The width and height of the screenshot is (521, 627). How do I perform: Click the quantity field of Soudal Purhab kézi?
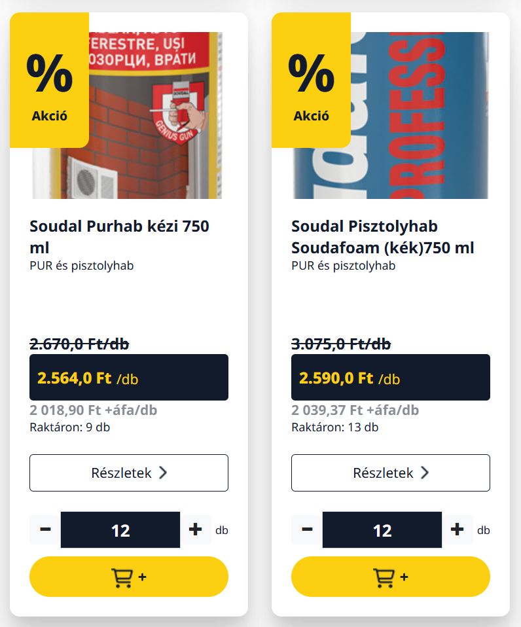pos(120,530)
